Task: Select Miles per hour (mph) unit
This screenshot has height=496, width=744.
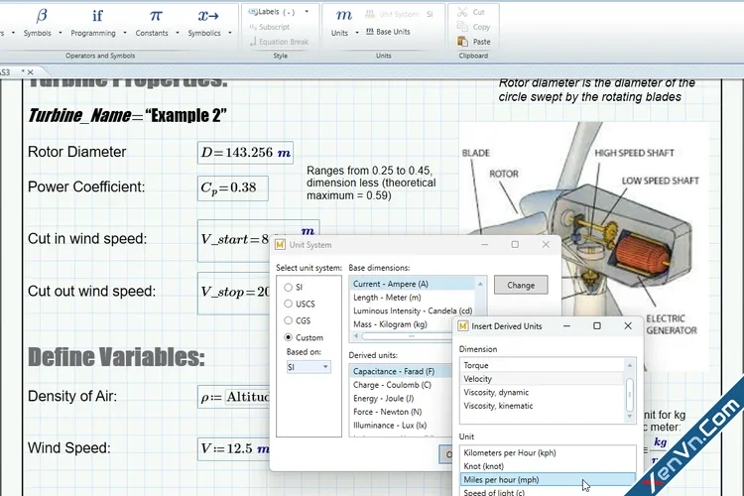Action: click(548, 480)
